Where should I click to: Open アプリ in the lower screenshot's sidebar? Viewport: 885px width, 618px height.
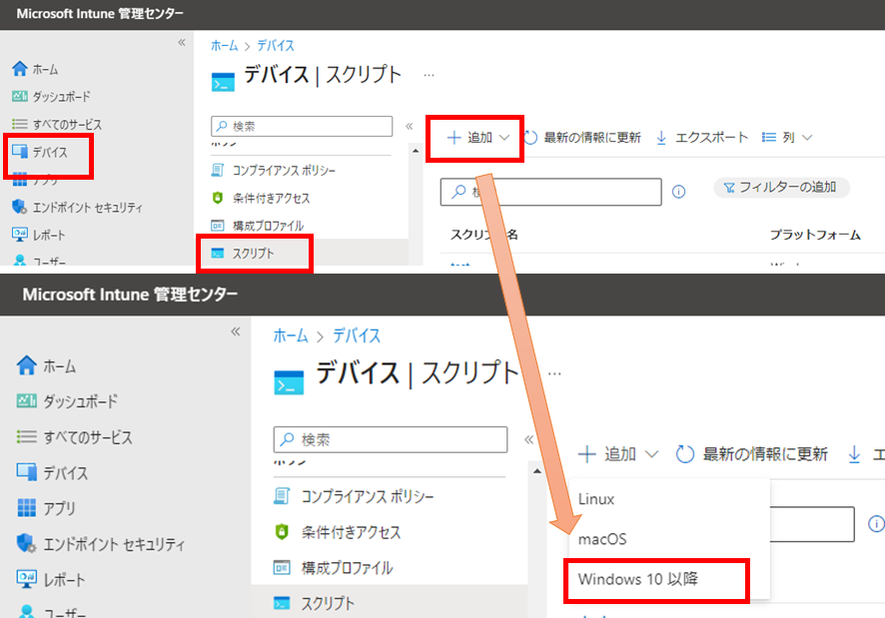(x=46, y=508)
